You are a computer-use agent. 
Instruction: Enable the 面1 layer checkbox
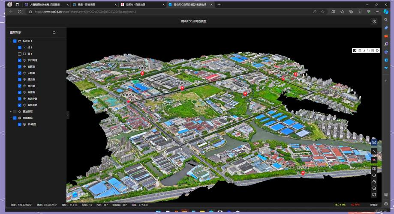pos(20,54)
